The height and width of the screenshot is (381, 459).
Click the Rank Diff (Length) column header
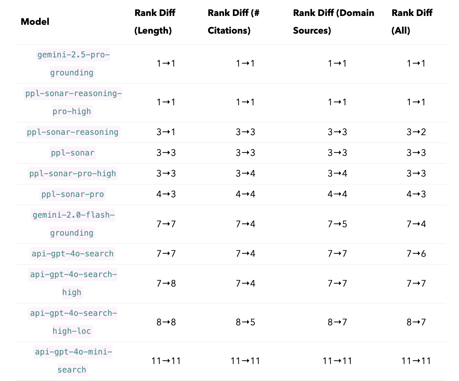(155, 22)
